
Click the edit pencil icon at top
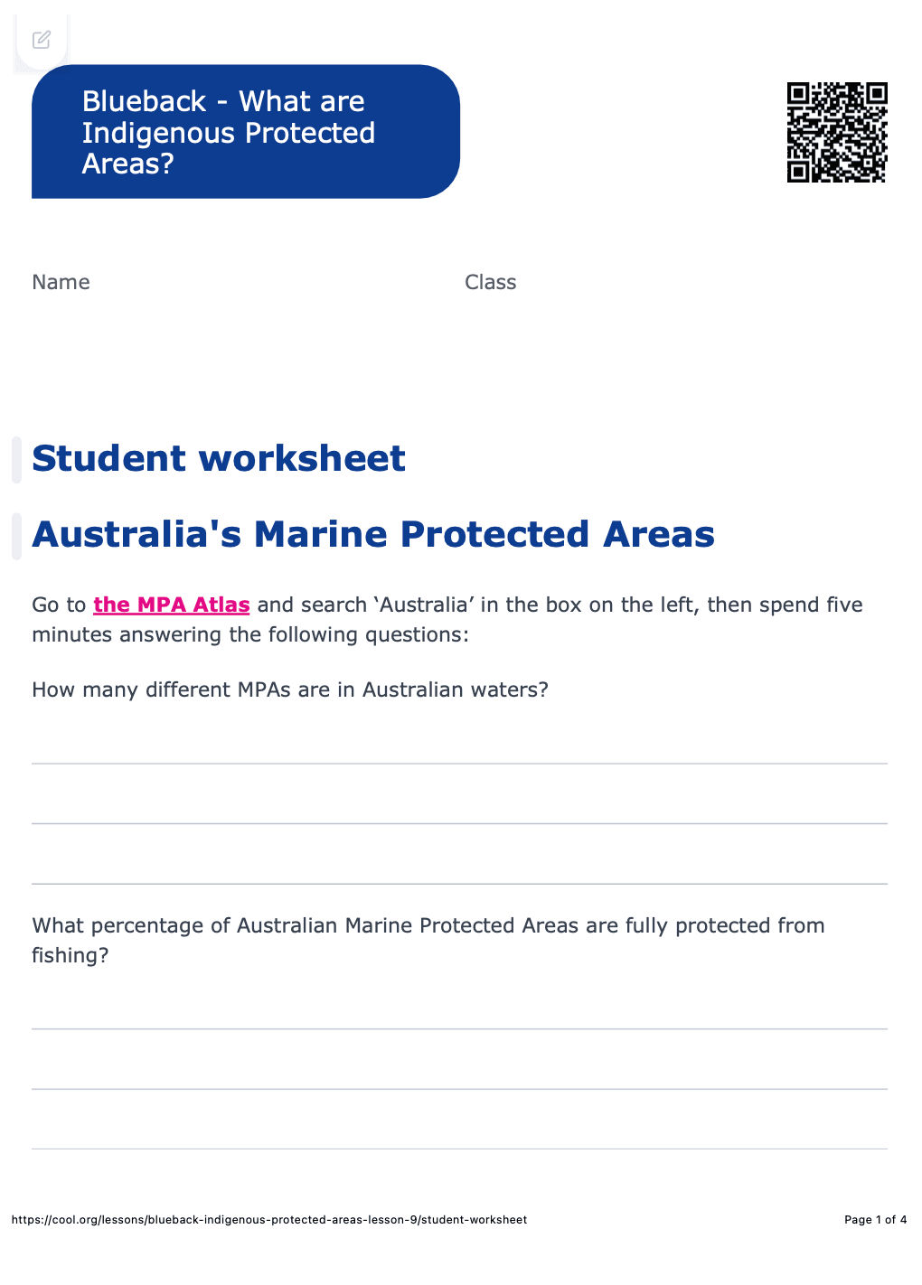pyautogui.click(x=42, y=40)
